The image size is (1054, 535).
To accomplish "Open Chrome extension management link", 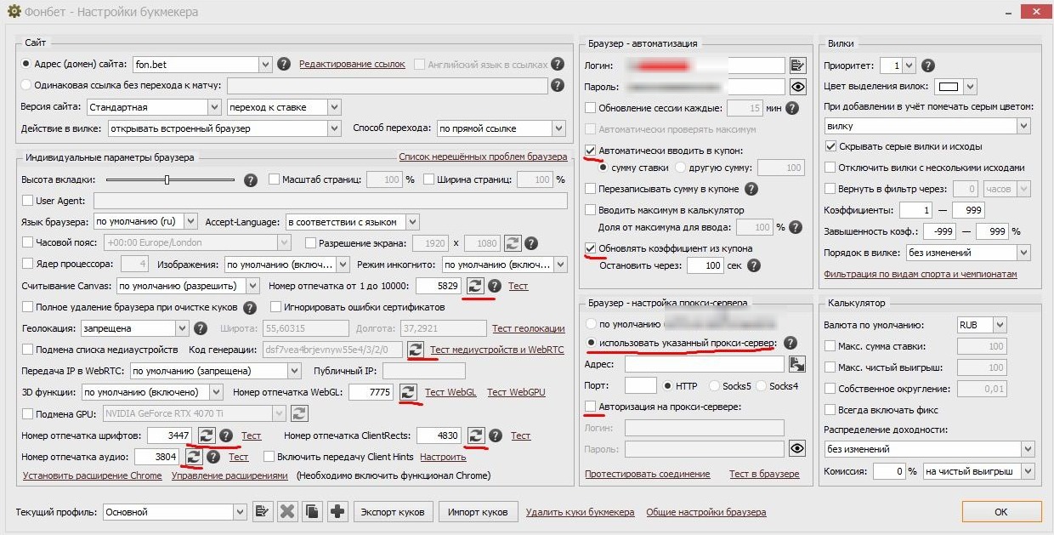I will (x=229, y=475).
